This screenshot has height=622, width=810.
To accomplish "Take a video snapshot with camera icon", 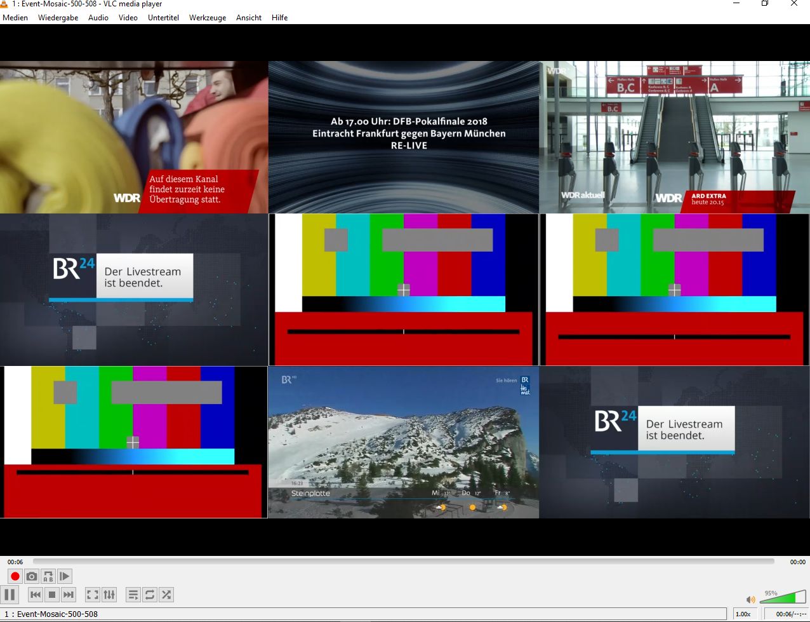I will (x=32, y=576).
